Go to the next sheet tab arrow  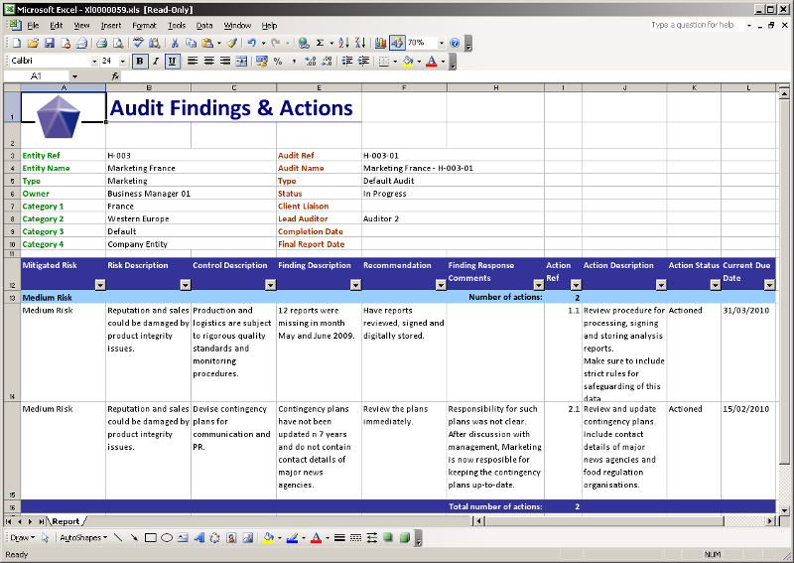point(30,521)
